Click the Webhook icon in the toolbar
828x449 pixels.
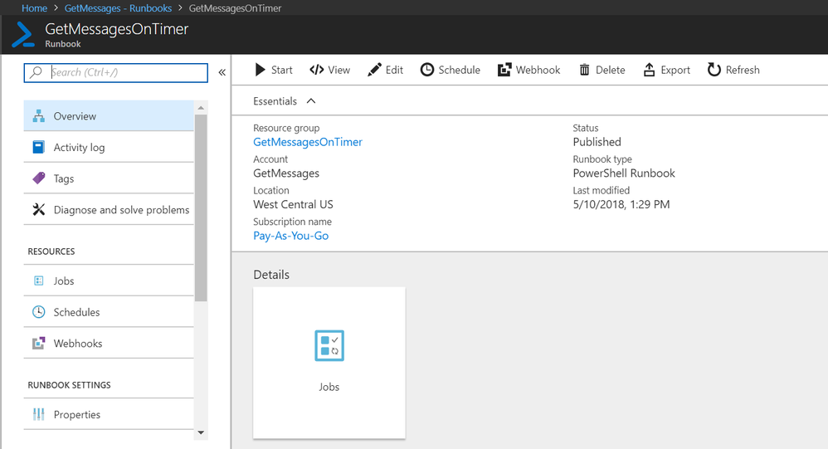click(504, 70)
